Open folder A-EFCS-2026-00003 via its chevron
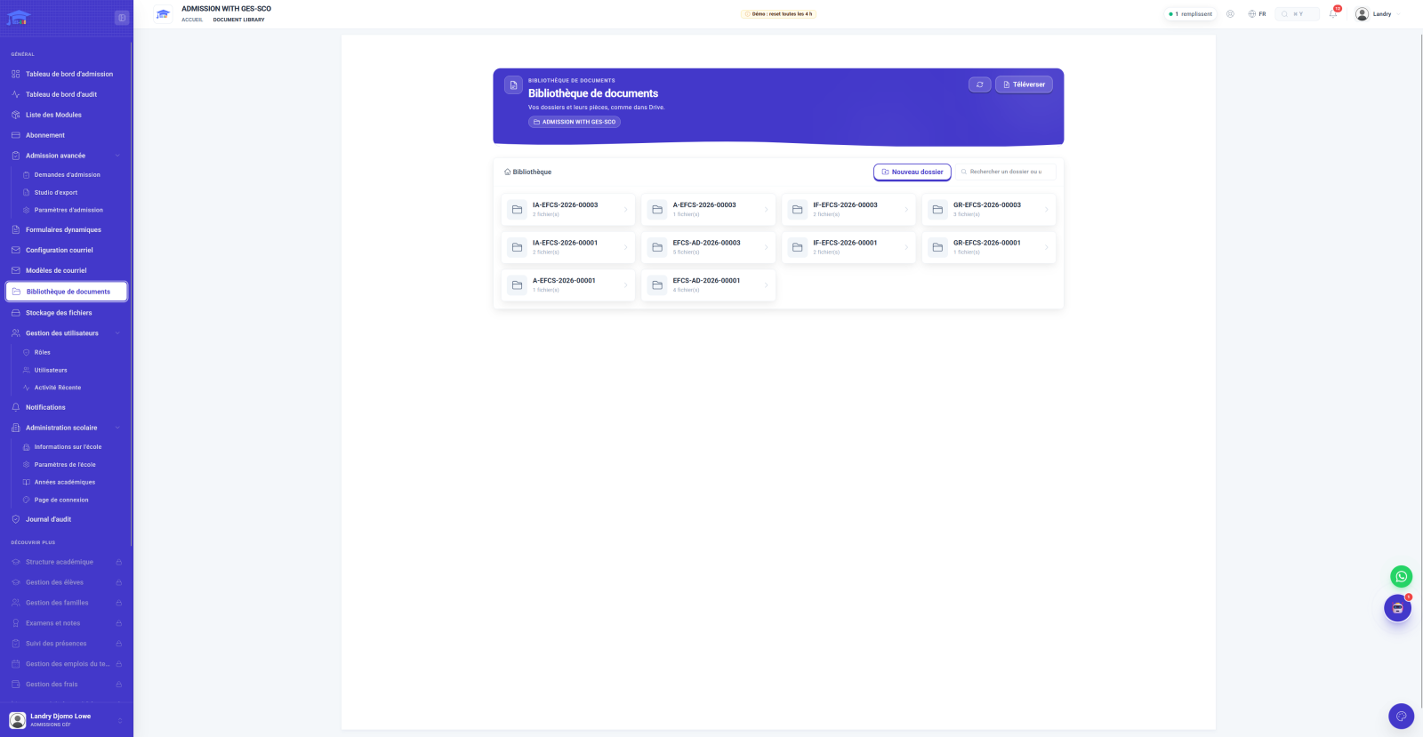Screen dimensions: 1423x737 (766, 210)
